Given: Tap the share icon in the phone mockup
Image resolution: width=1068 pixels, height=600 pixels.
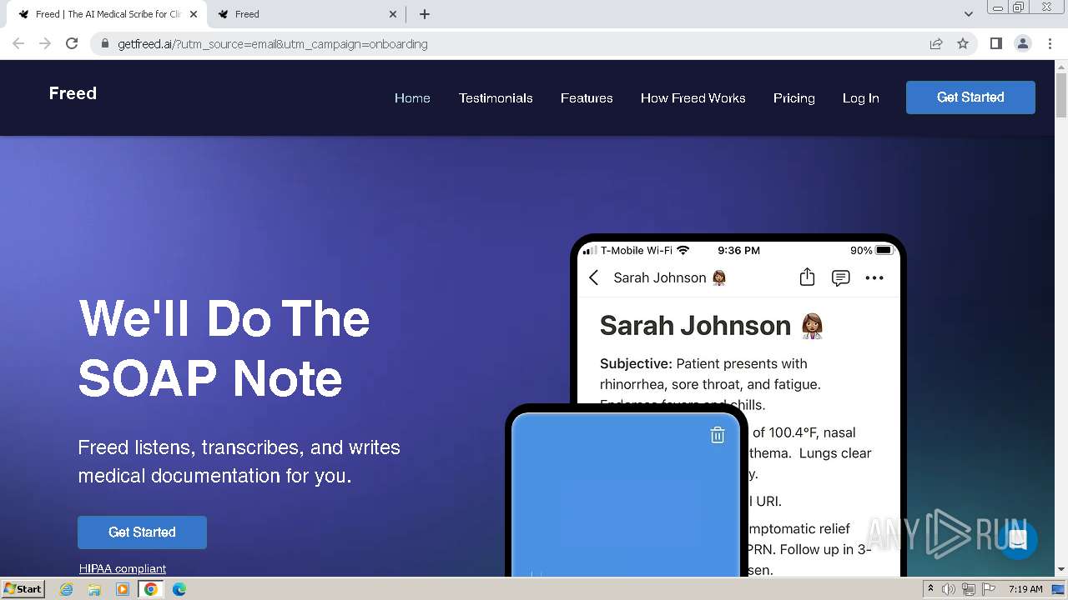Looking at the screenshot, I should 807,277.
